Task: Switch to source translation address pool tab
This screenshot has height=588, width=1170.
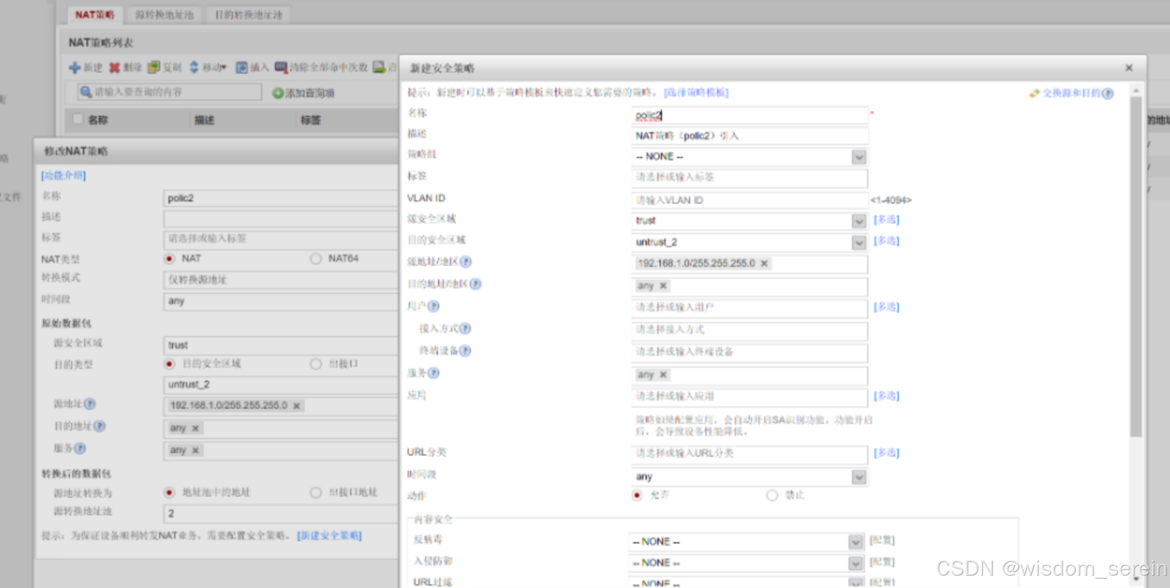Action: [164, 15]
